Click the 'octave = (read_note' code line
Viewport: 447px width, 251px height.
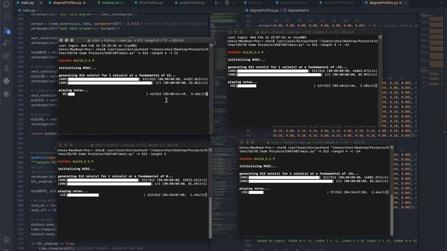[119, 24]
